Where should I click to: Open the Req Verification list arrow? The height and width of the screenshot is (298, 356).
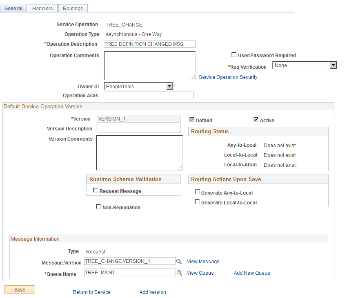point(334,65)
